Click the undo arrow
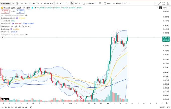This screenshot has width=171, height=109. tap(125, 3)
